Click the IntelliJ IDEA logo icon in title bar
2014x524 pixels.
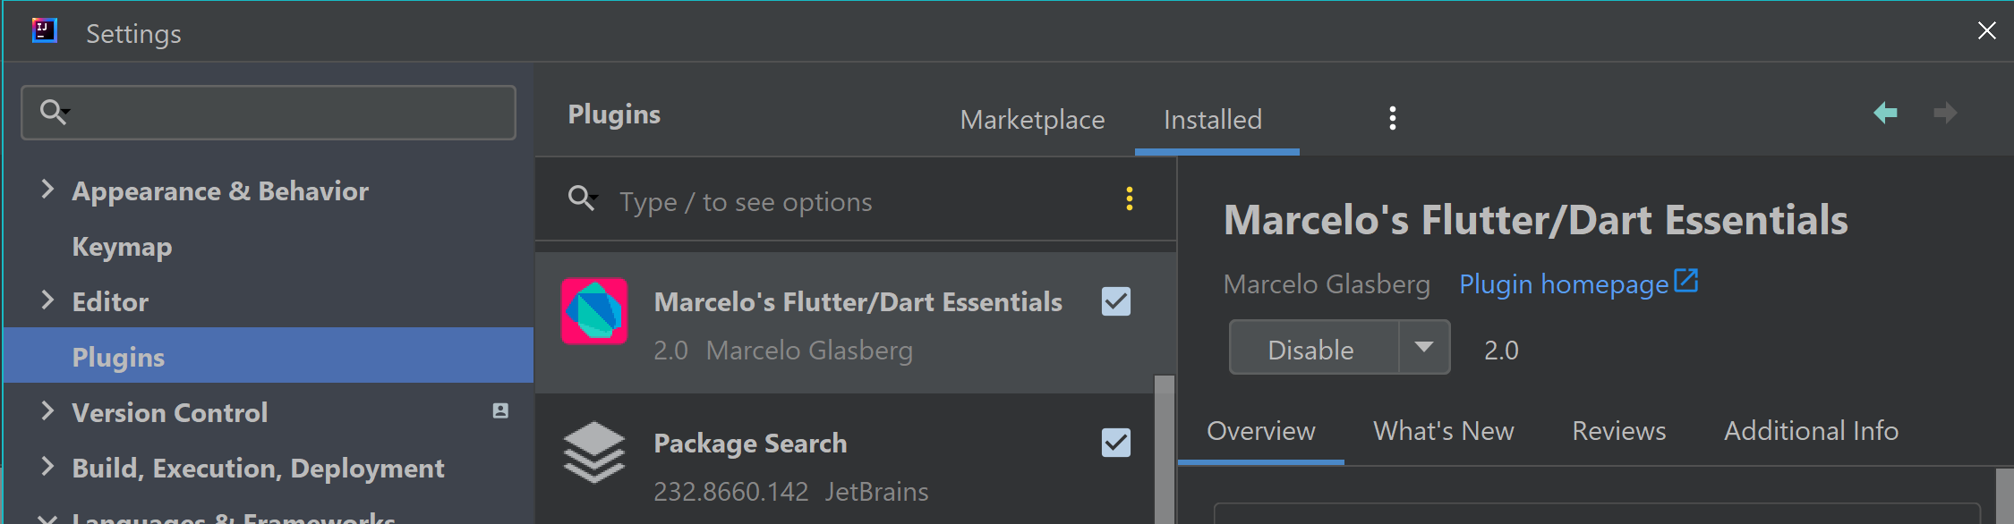click(44, 30)
